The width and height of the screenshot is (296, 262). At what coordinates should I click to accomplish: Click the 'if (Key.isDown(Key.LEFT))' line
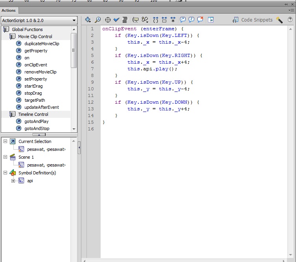[157, 35]
